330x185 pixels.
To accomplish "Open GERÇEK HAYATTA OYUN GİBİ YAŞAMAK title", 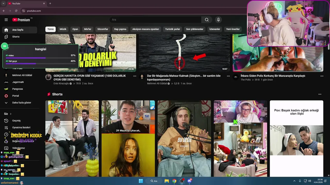I will point(90,78).
